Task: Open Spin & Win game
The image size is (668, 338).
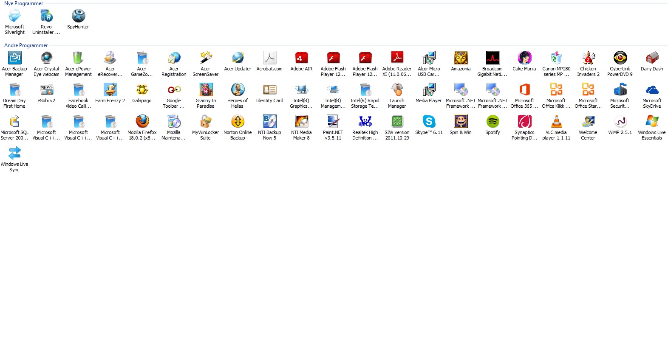Action: click(461, 121)
